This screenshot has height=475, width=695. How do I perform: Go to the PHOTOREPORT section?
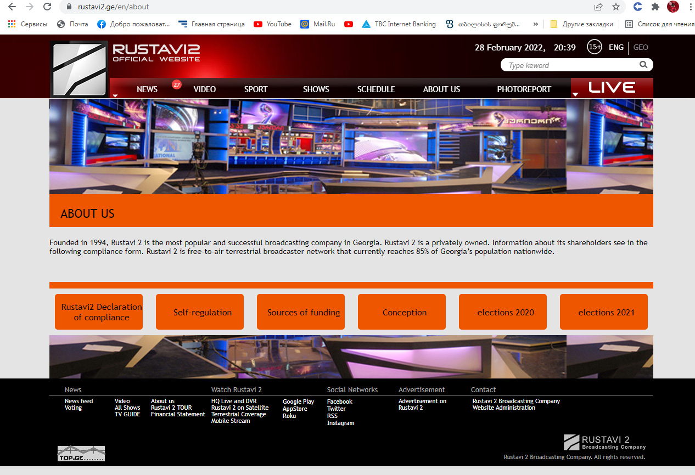524,89
